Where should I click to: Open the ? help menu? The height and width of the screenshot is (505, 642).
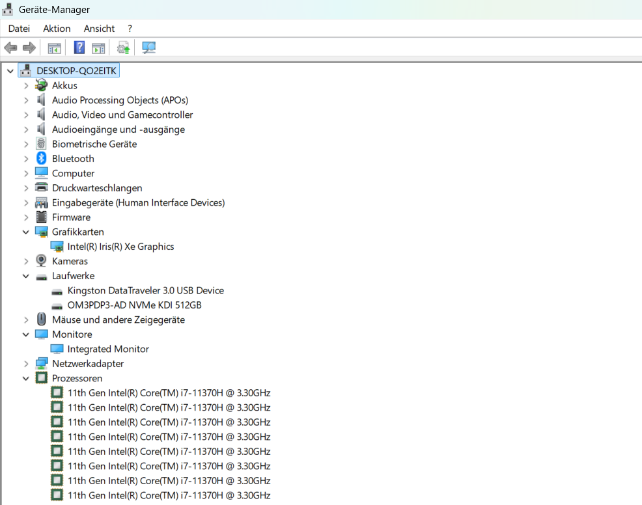pyautogui.click(x=130, y=29)
